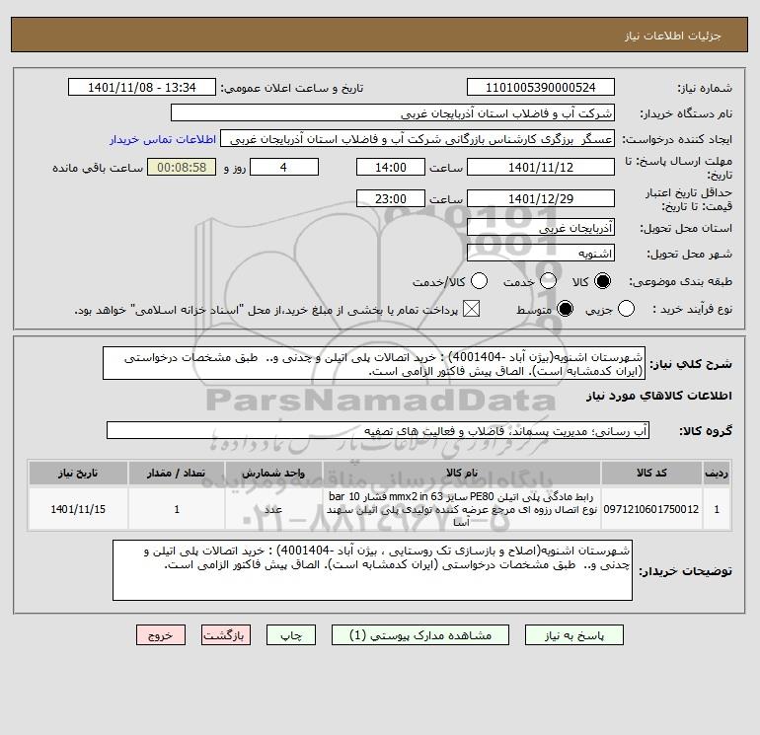The width and height of the screenshot is (760, 735).
Task: Click the ردیف column header
Action: coord(717,473)
